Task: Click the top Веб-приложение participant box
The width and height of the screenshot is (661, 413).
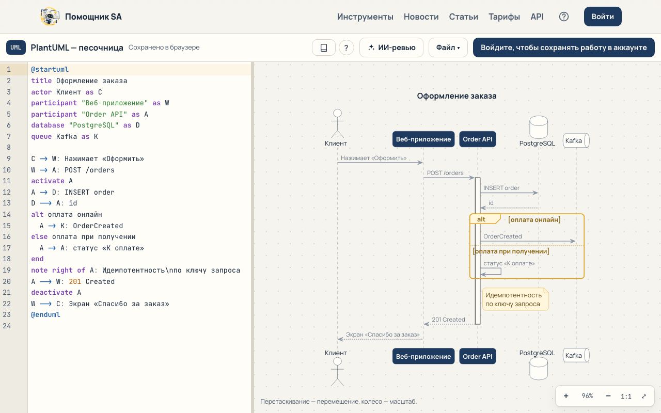Action: [x=423, y=139]
